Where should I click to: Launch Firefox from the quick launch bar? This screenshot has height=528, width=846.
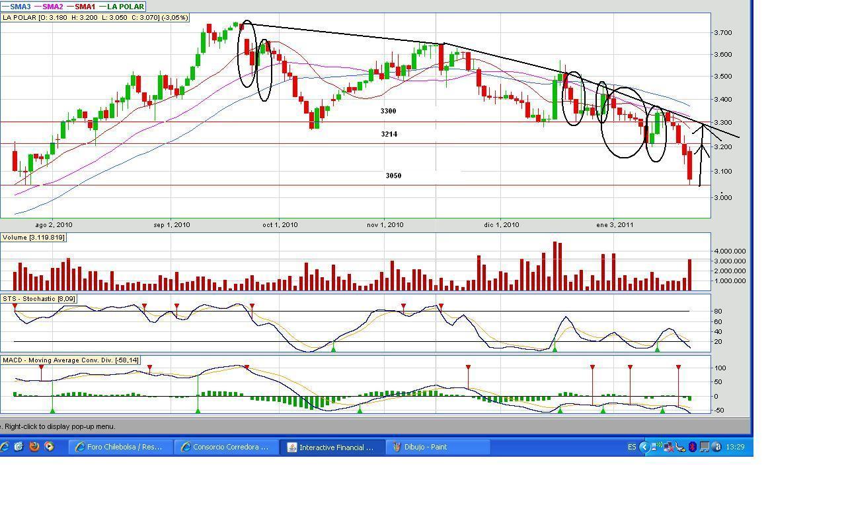point(34,447)
